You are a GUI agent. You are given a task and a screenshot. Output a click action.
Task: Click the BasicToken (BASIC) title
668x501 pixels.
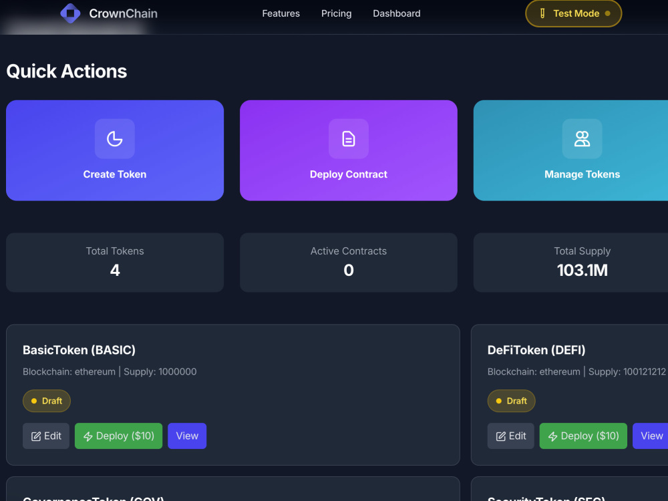79,350
